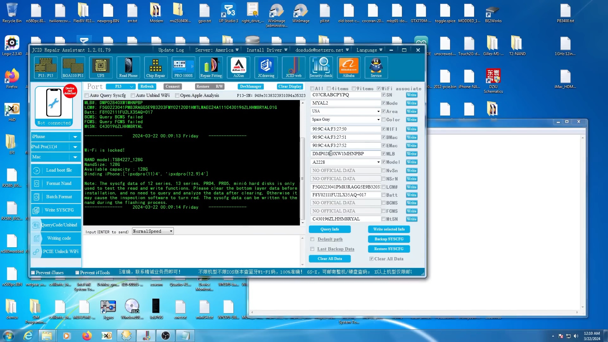
Task: Open the Repair Fitting tool
Action: 211,67
